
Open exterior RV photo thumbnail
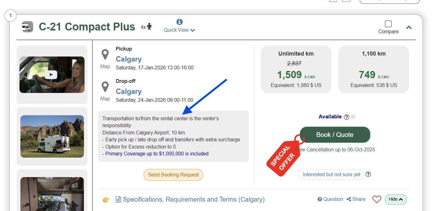pyautogui.click(x=52, y=136)
